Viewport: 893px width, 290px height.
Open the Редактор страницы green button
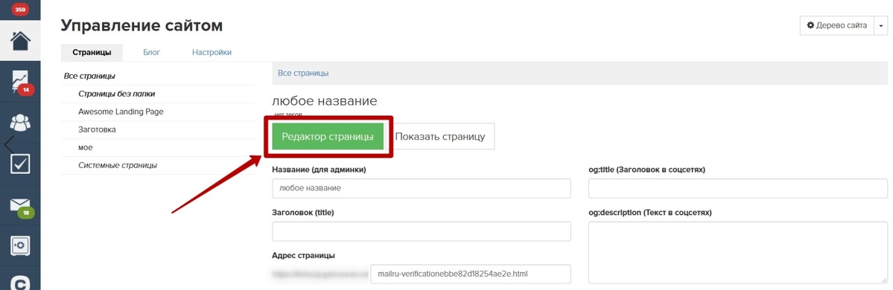(x=328, y=137)
